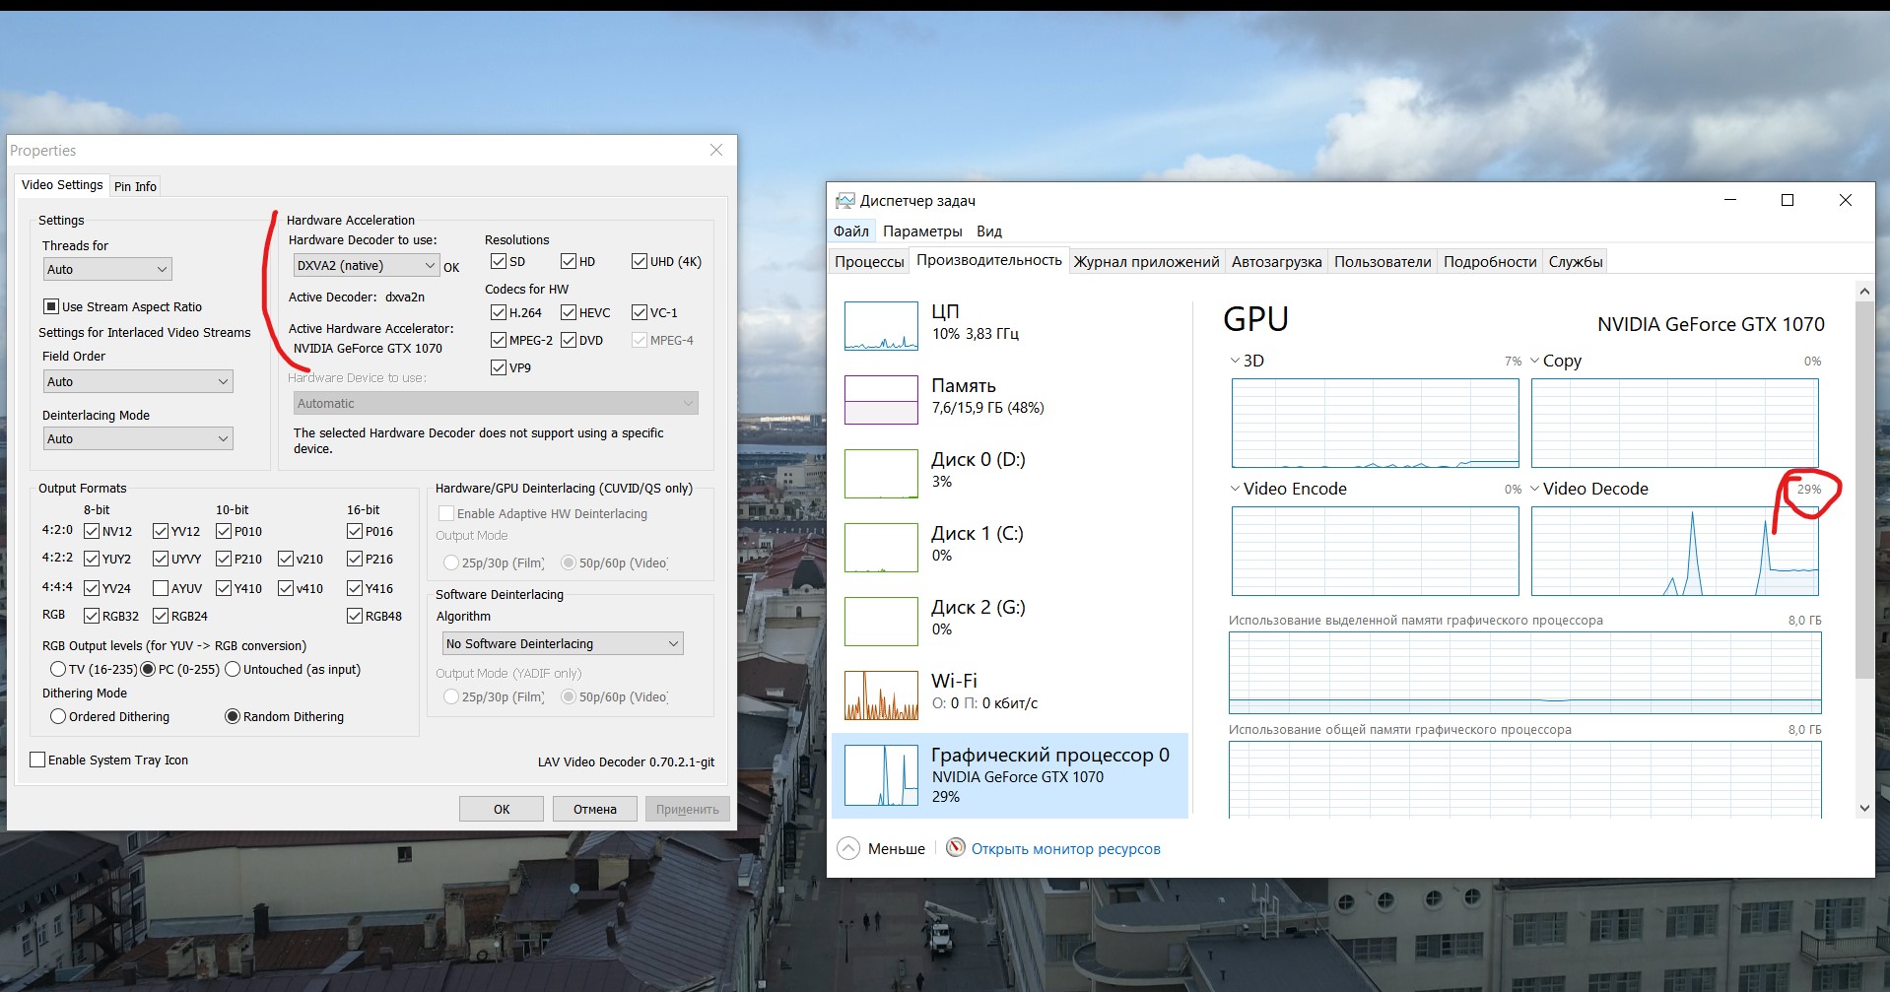Open Диск 1 (C:) performance entry
1890x992 pixels.
[1010, 547]
